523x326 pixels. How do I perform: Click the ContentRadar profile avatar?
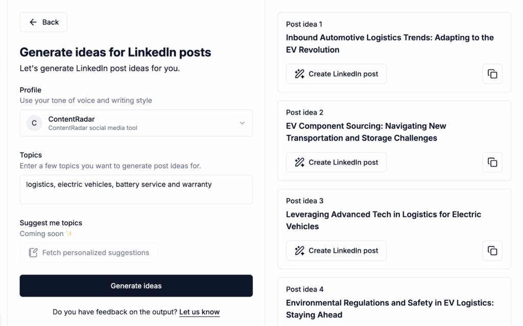click(x=34, y=123)
